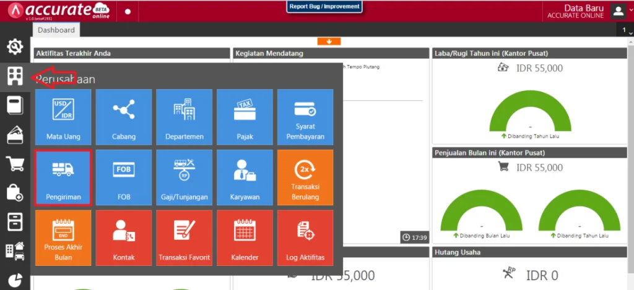
Task: Open the Cabang tile
Action: [x=124, y=117]
